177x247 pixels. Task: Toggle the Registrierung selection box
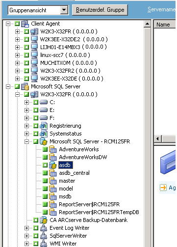point(36,126)
